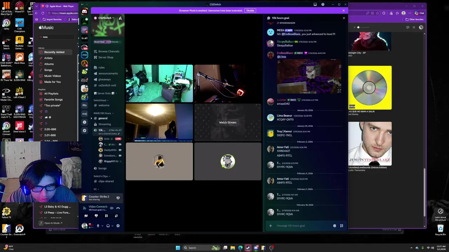Screen dimensions: 449x252
Task: Select Recently Added in Apple Music
Action: (55, 52)
